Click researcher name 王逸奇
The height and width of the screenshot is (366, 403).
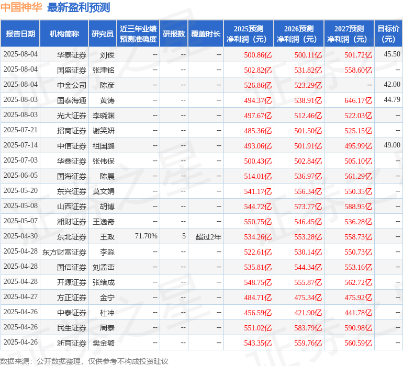click(x=104, y=222)
